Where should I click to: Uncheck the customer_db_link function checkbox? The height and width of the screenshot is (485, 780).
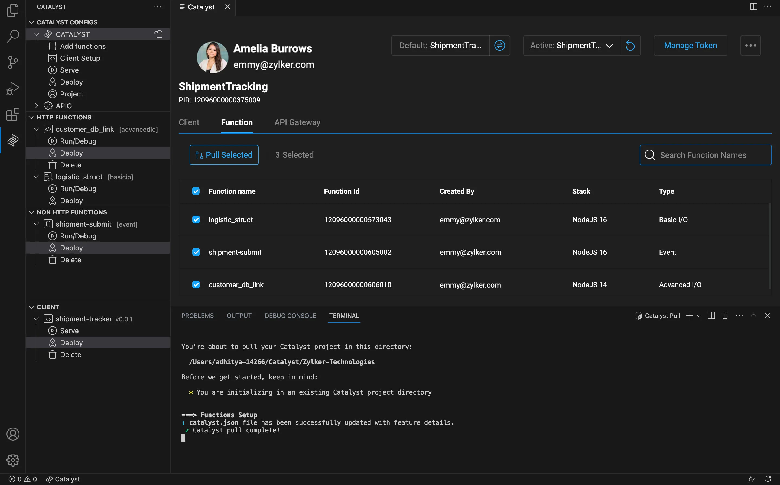click(x=196, y=284)
